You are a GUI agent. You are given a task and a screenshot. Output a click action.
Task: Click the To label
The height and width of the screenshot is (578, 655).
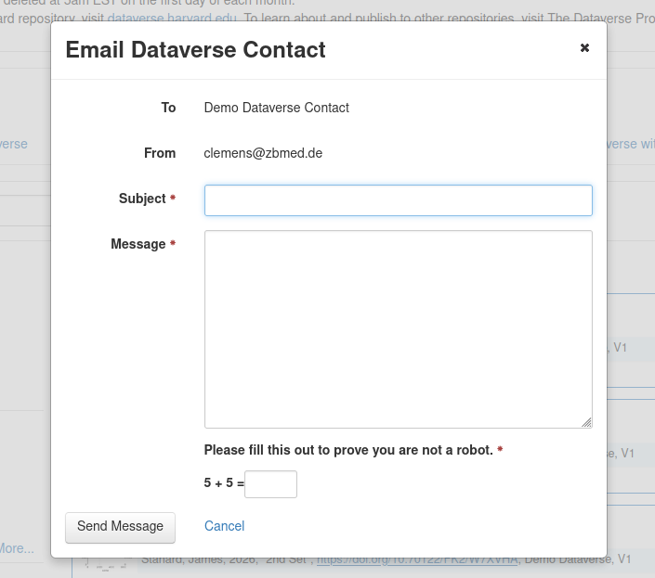(168, 108)
